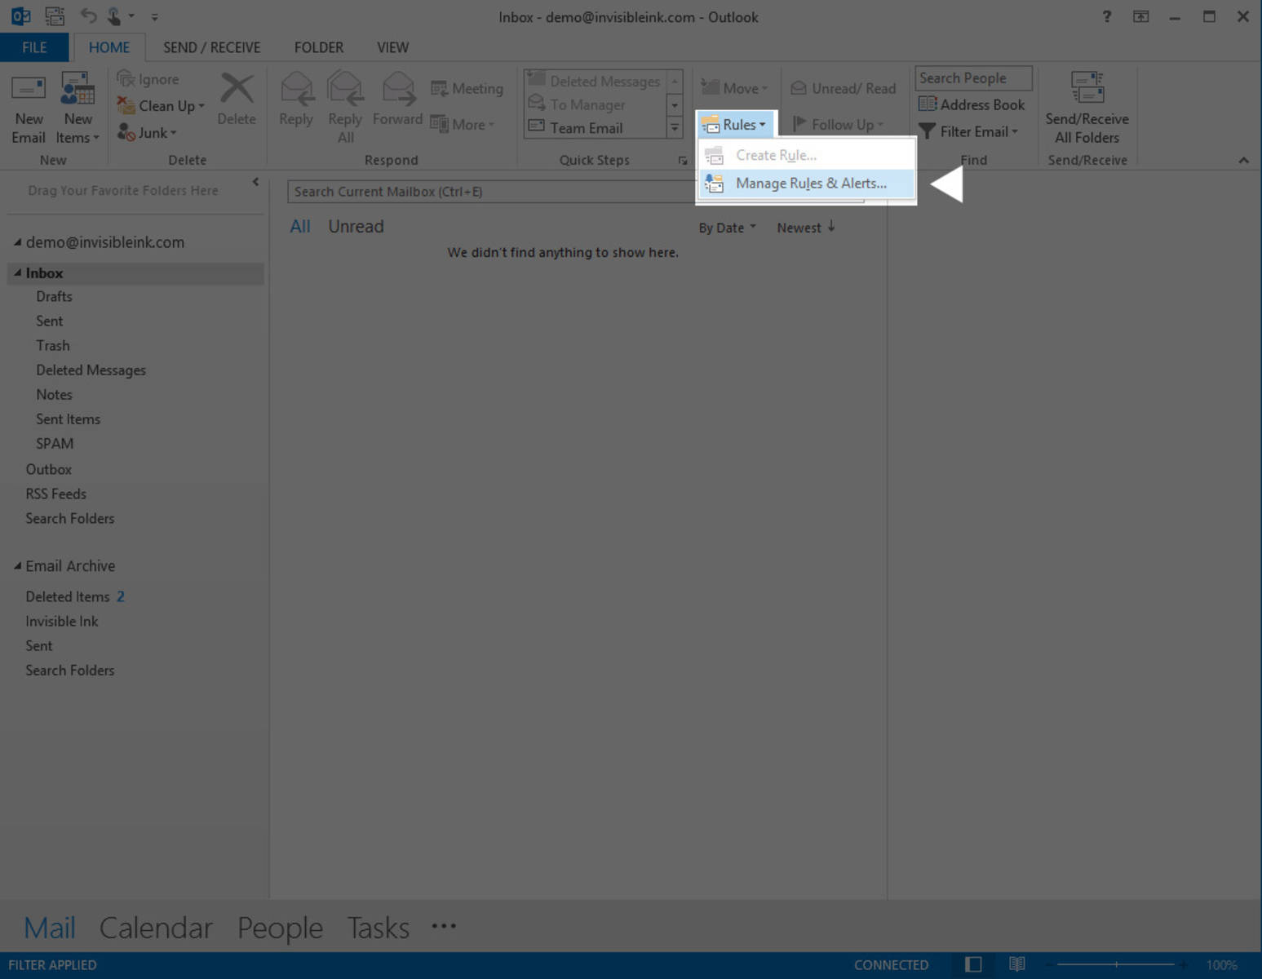Open the Deleted Messages folder
Viewport: 1262px width, 979px height.
point(91,370)
